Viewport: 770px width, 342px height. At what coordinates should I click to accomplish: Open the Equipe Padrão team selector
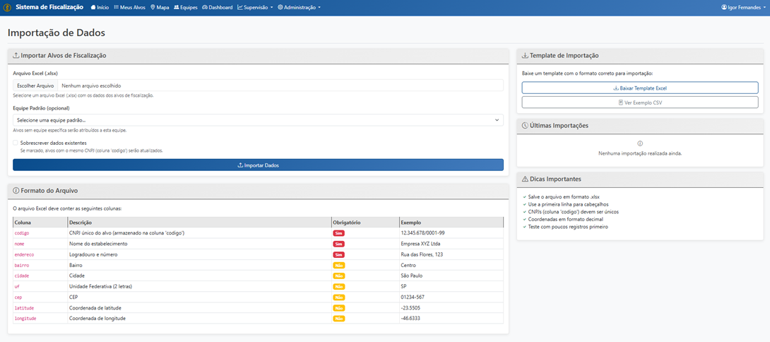(258, 120)
